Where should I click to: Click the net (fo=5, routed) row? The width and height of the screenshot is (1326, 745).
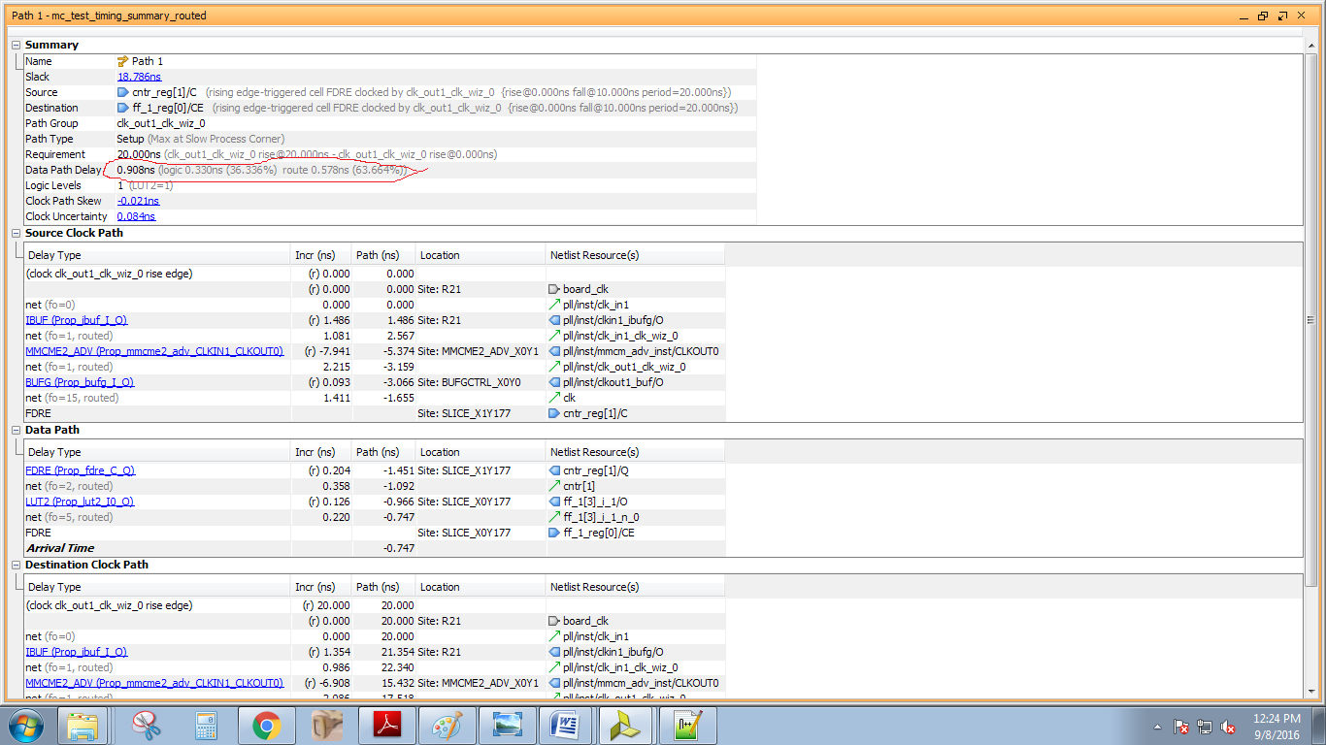374,517
